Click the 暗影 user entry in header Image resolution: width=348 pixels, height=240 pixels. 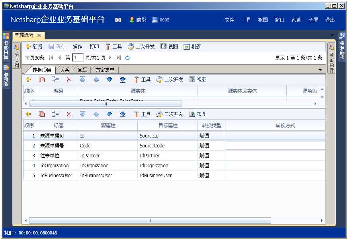point(138,20)
